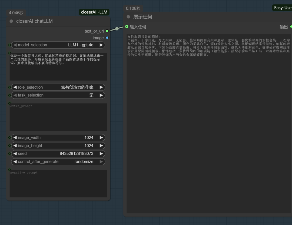This screenshot has height=225, width=292.
Task: Increase seed with right arrow
Action: click(101, 153)
